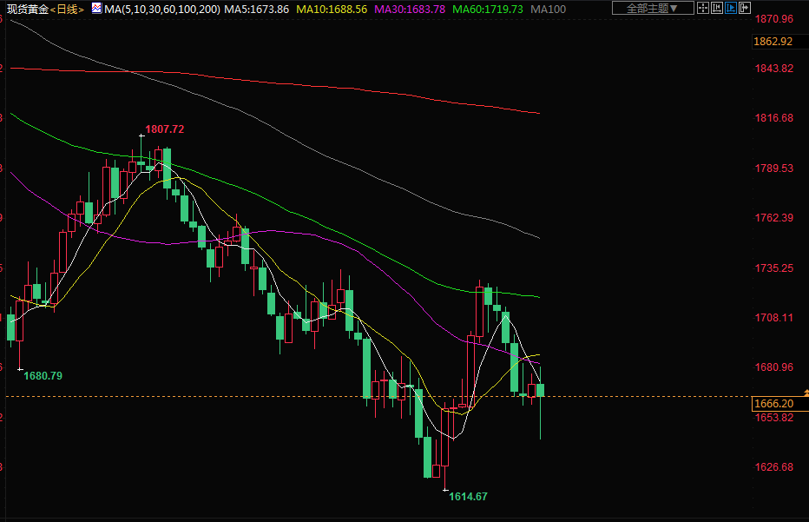The image size is (809, 522).
Task: Click the current price tag 1666.20
Action: (774, 404)
